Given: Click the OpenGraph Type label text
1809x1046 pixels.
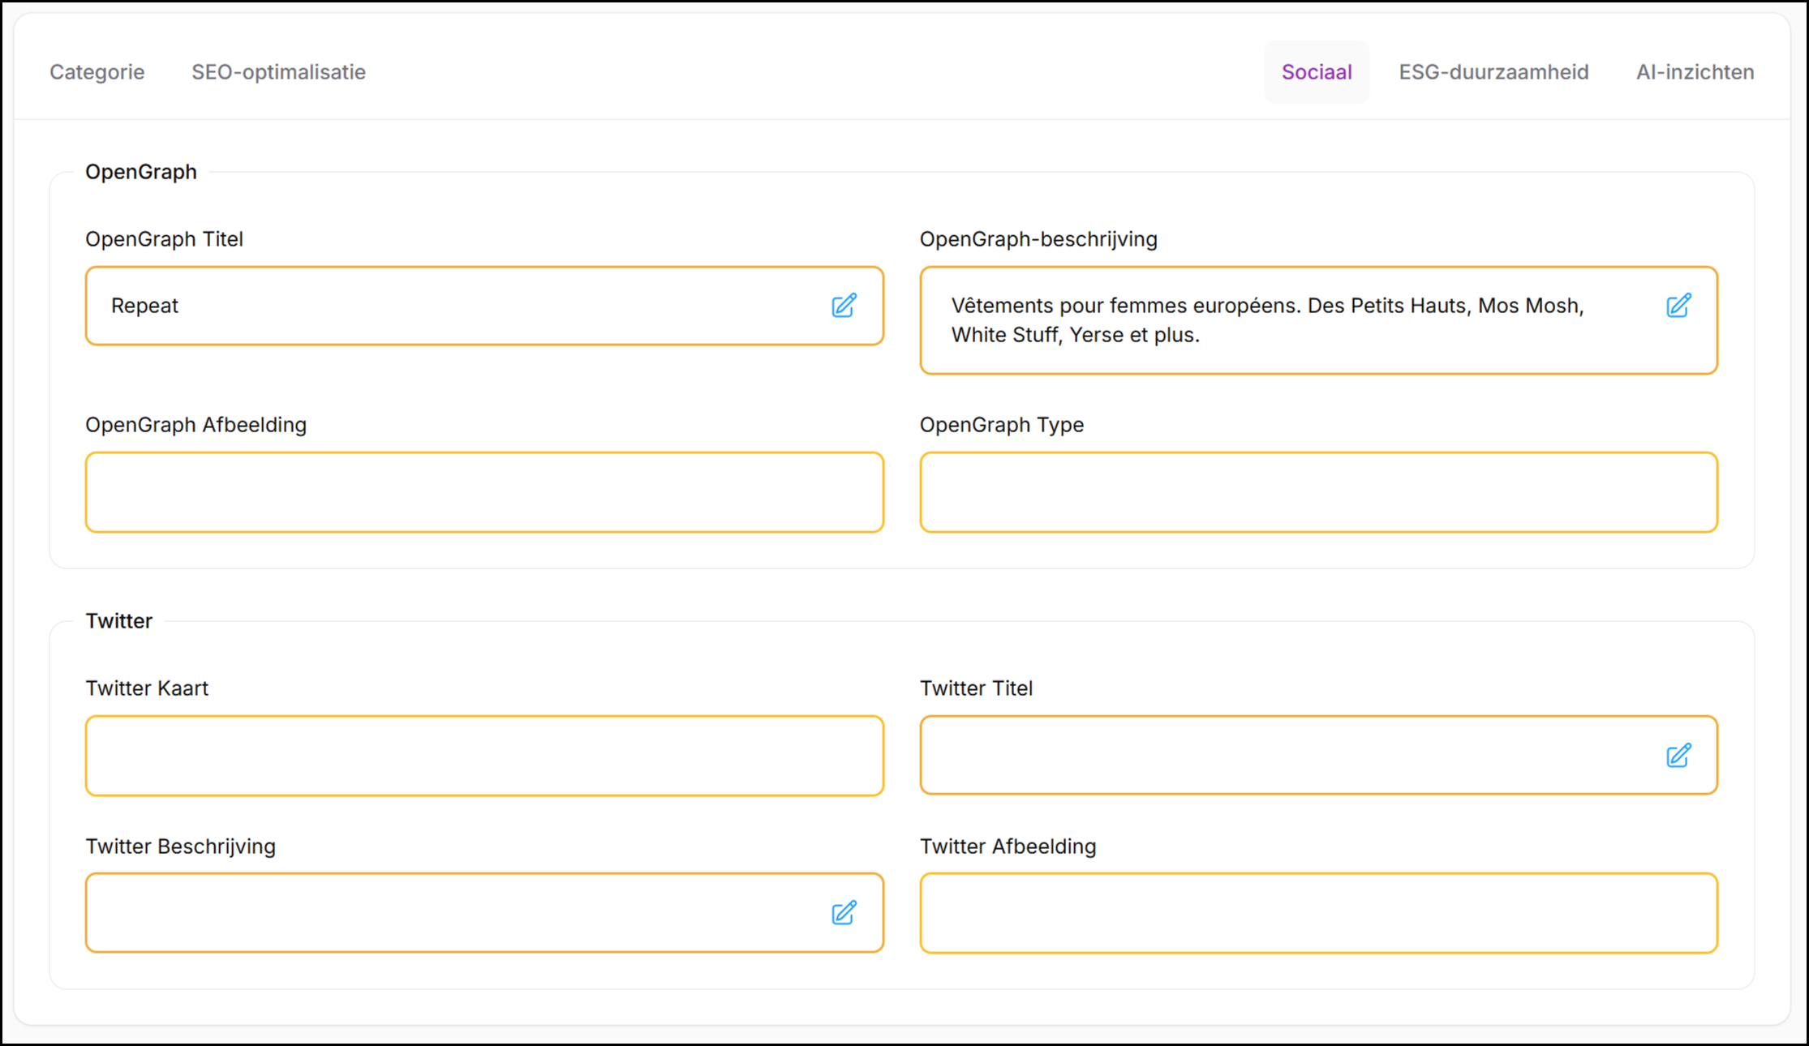Looking at the screenshot, I should click(1001, 425).
